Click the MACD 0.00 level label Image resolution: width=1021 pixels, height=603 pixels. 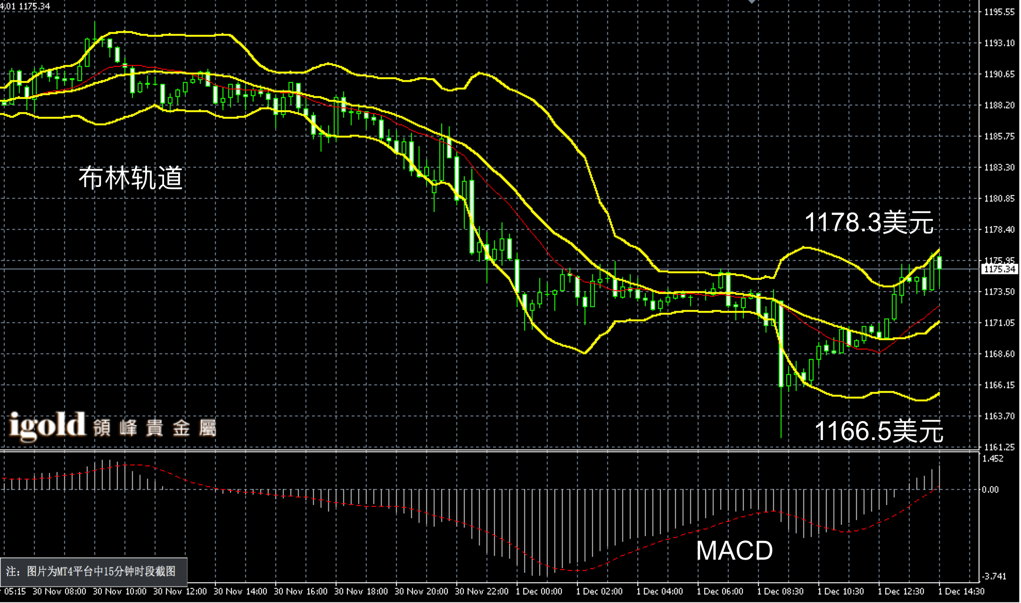pyautogui.click(x=990, y=489)
